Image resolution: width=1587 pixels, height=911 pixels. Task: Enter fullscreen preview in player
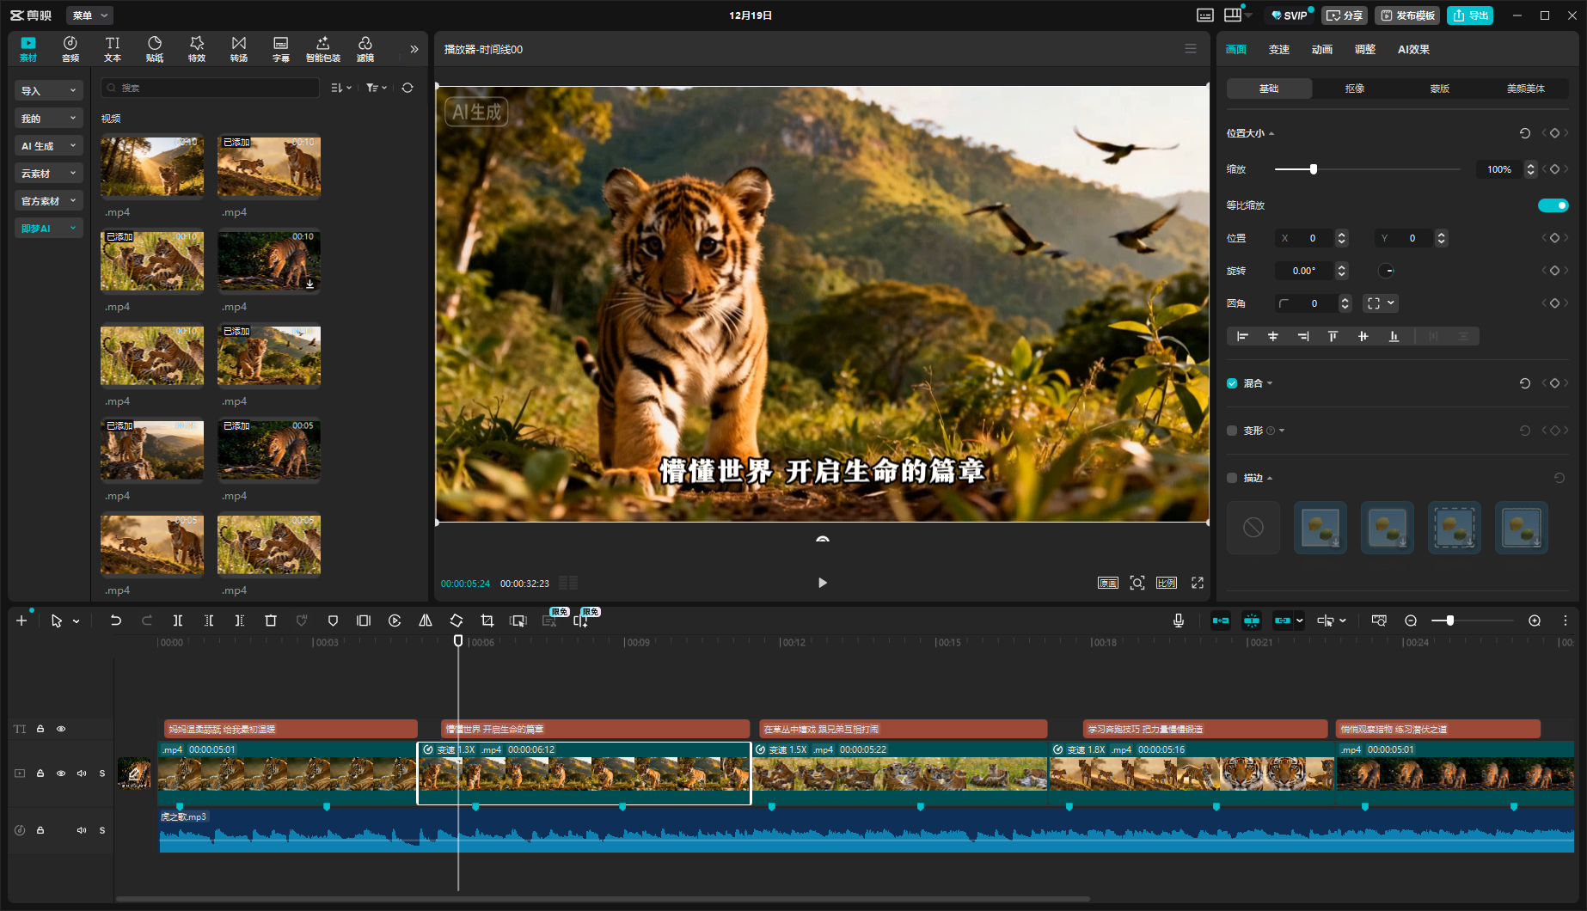(x=1198, y=583)
